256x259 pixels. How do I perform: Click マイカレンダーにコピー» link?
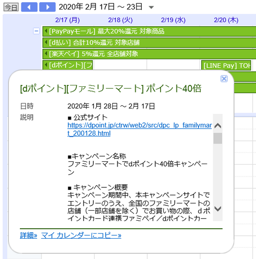click(81, 235)
